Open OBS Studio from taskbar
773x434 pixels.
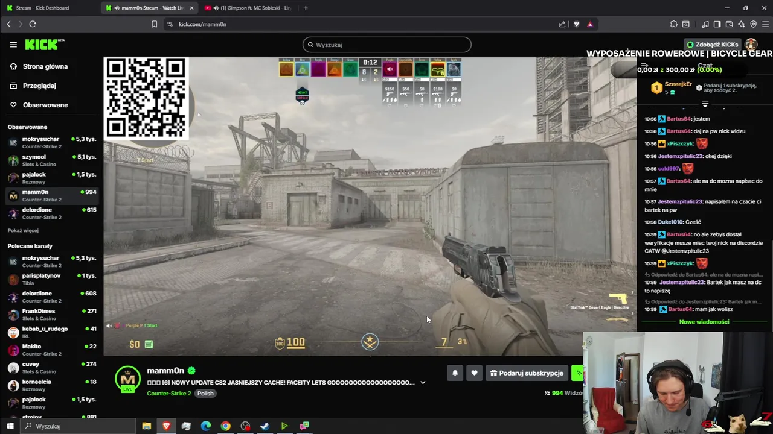(x=245, y=426)
